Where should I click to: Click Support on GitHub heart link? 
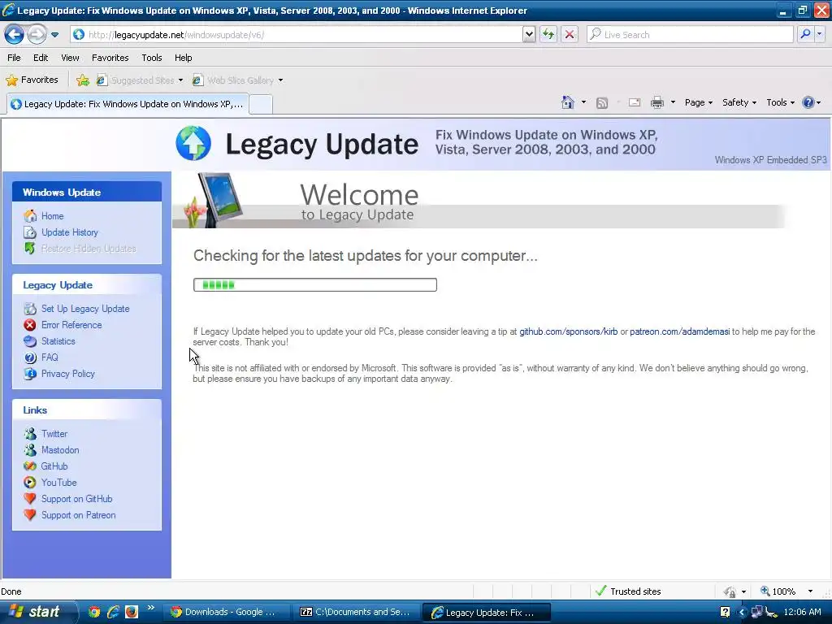tap(76, 499)
